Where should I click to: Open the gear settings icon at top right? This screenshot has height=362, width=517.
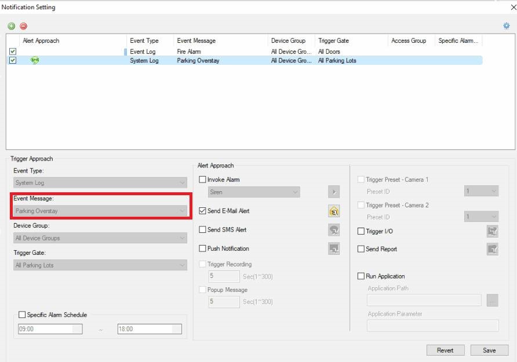pos(507,25)
